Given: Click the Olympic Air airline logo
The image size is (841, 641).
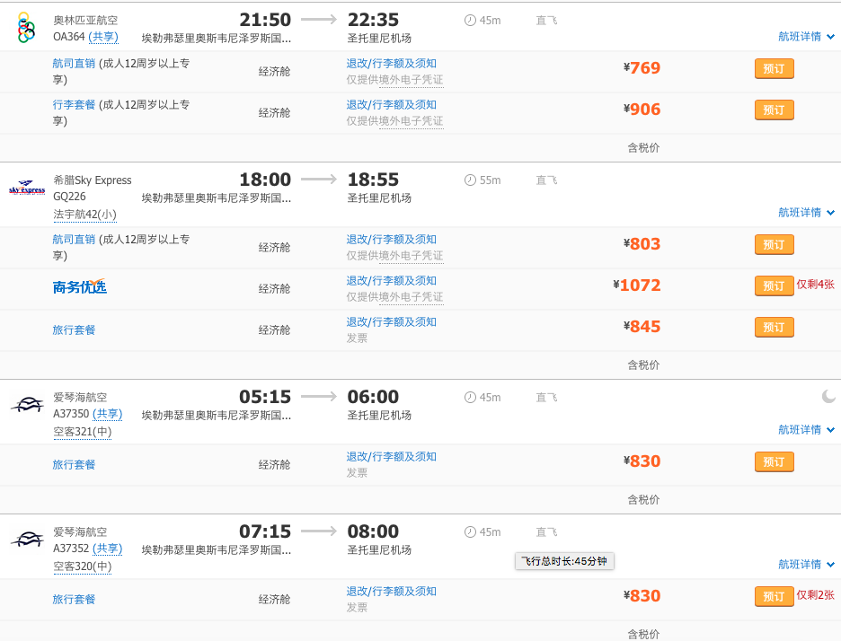Looking at the screenshot, I should pyautogui.click(x=26, y=28).
